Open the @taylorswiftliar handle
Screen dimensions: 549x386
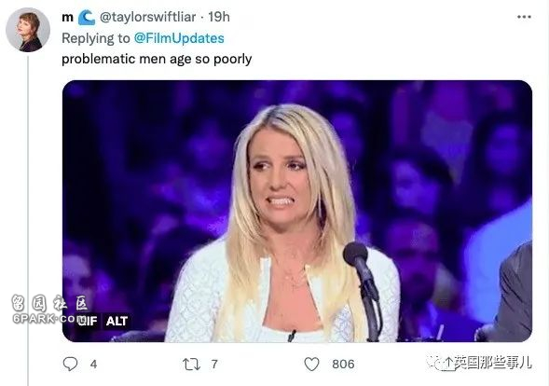tap(148, 17)
